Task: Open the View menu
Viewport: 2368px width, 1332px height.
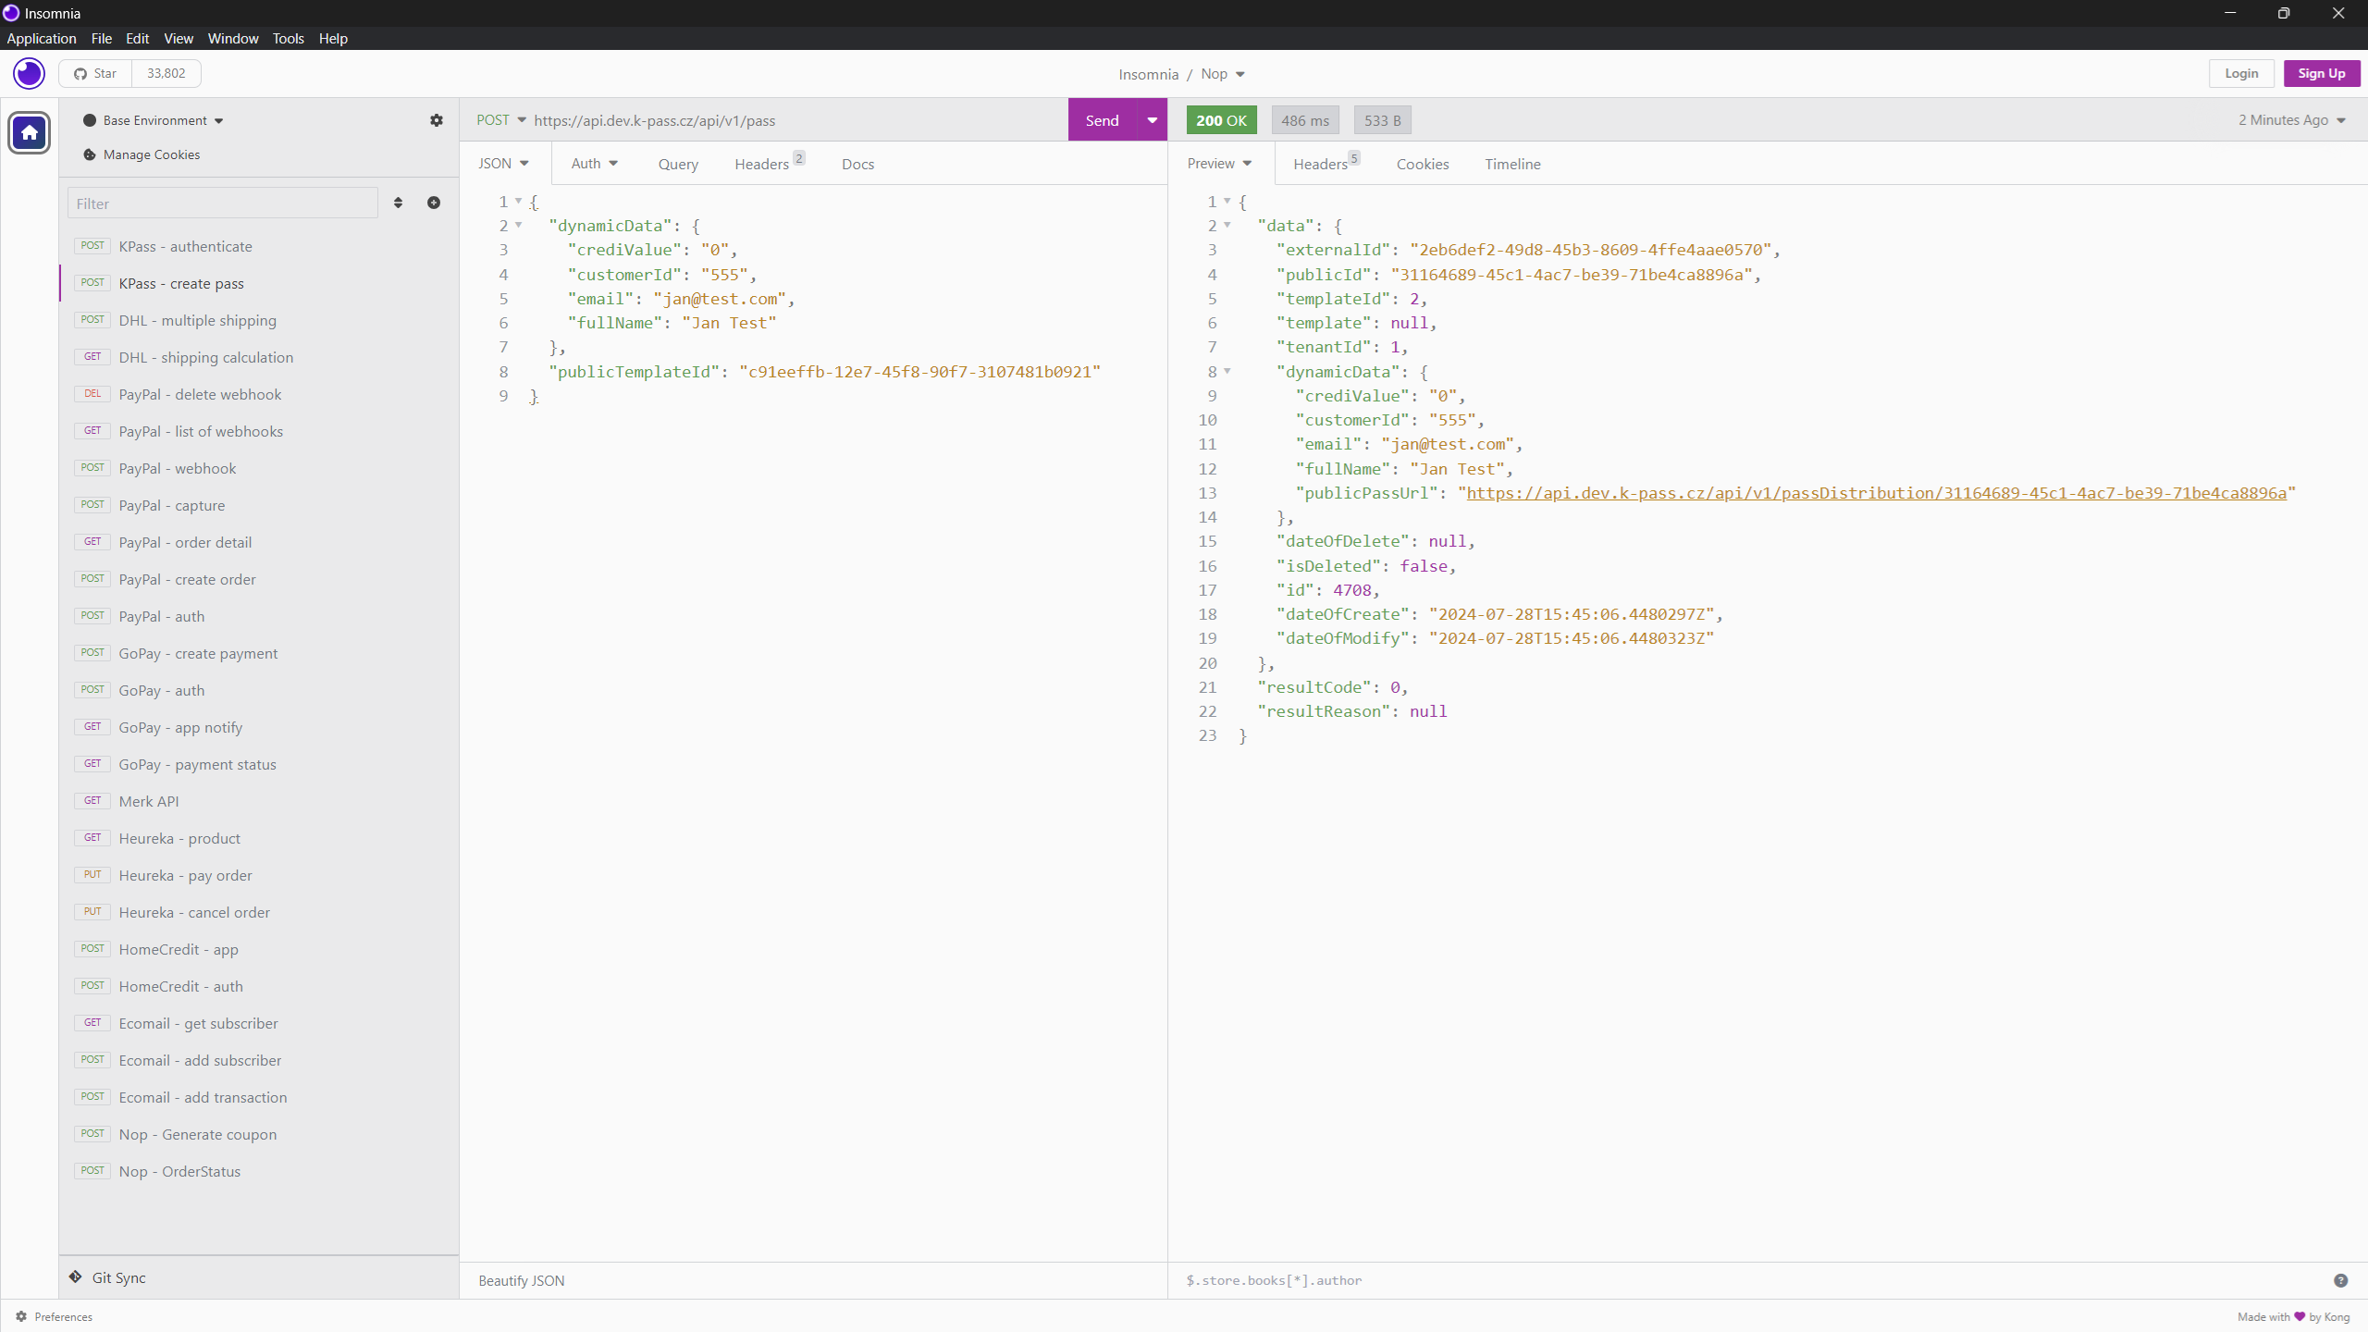Action: [179, 38]
